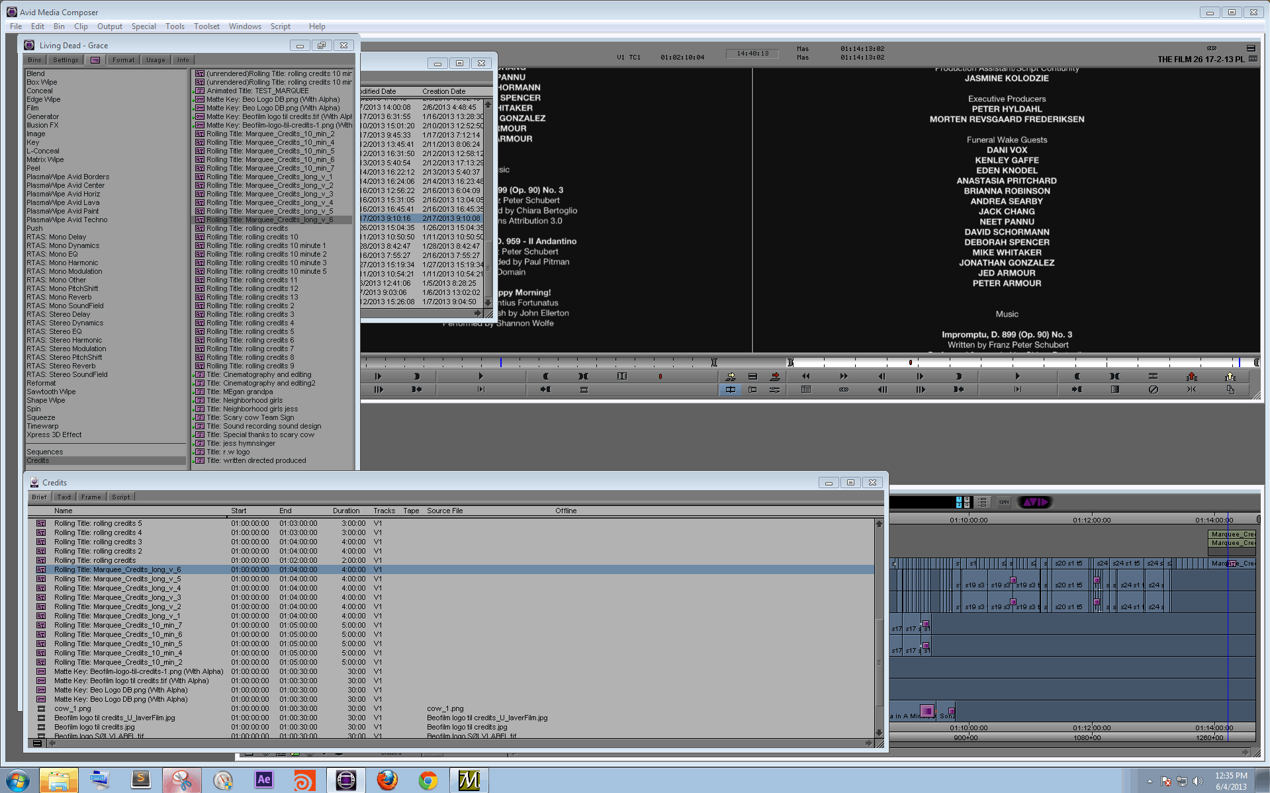
Task: Click 01:12:00:00 on timeline timecode ruler
Action: pos(1091,521)
